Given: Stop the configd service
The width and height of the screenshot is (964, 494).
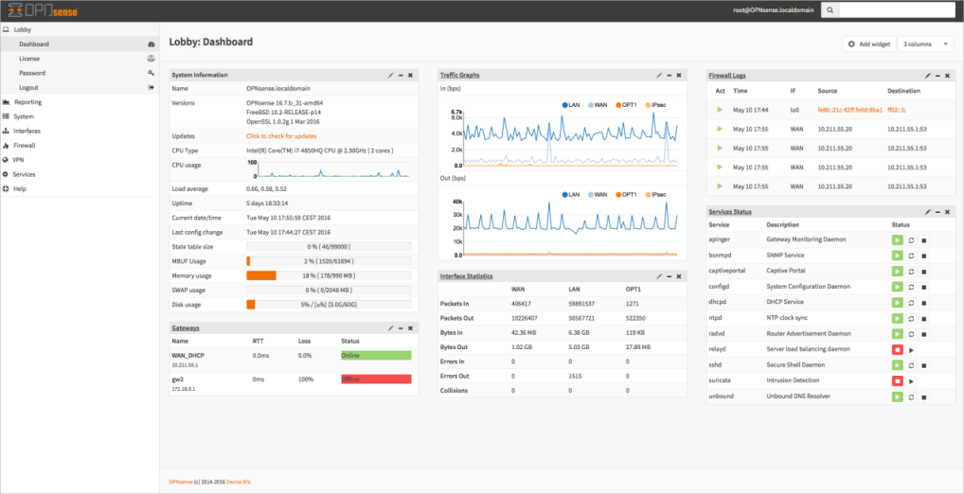Looking at the screenshot, I should 924,287.
